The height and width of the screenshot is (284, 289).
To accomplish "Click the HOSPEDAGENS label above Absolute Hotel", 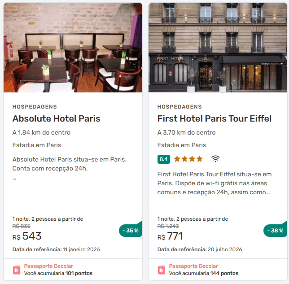I will click(x=35, y=107).
